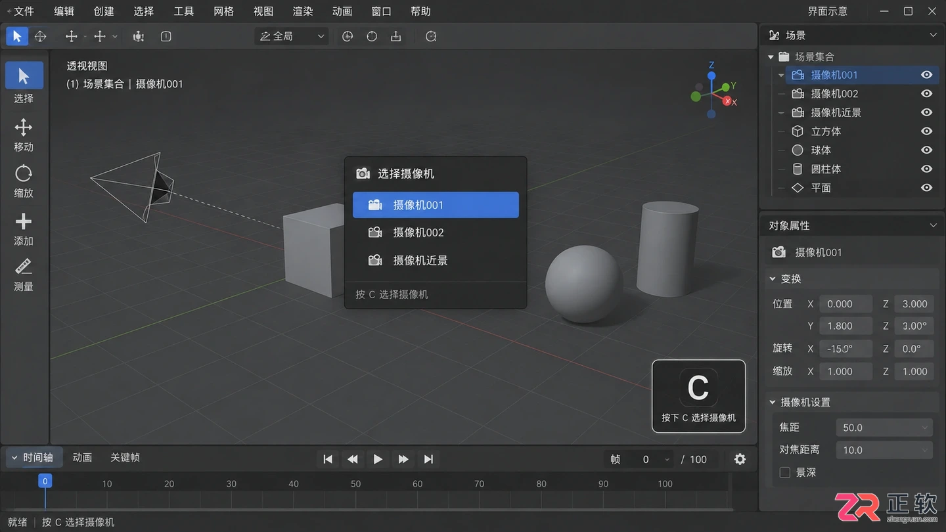Screen dimensions: 946x532
Task: Hide the 平面 object via eye icon
Action: [926, 187]
